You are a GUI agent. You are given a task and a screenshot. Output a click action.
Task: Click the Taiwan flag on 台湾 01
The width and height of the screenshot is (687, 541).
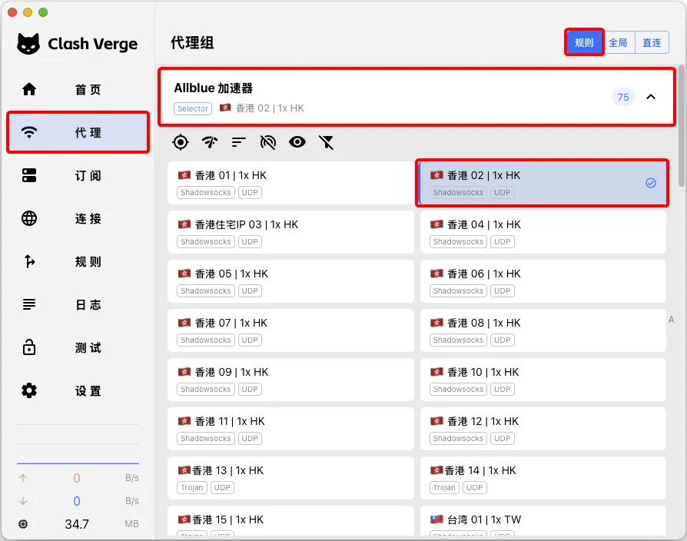tap(436, 519)
